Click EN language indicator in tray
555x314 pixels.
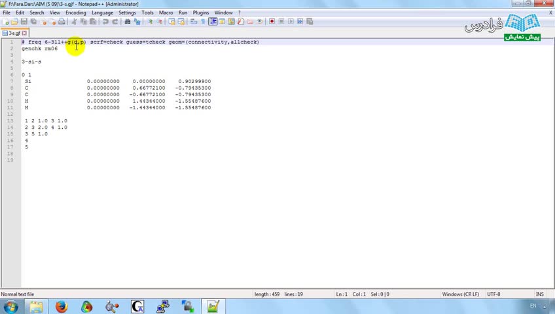click(x=533, y=306)
